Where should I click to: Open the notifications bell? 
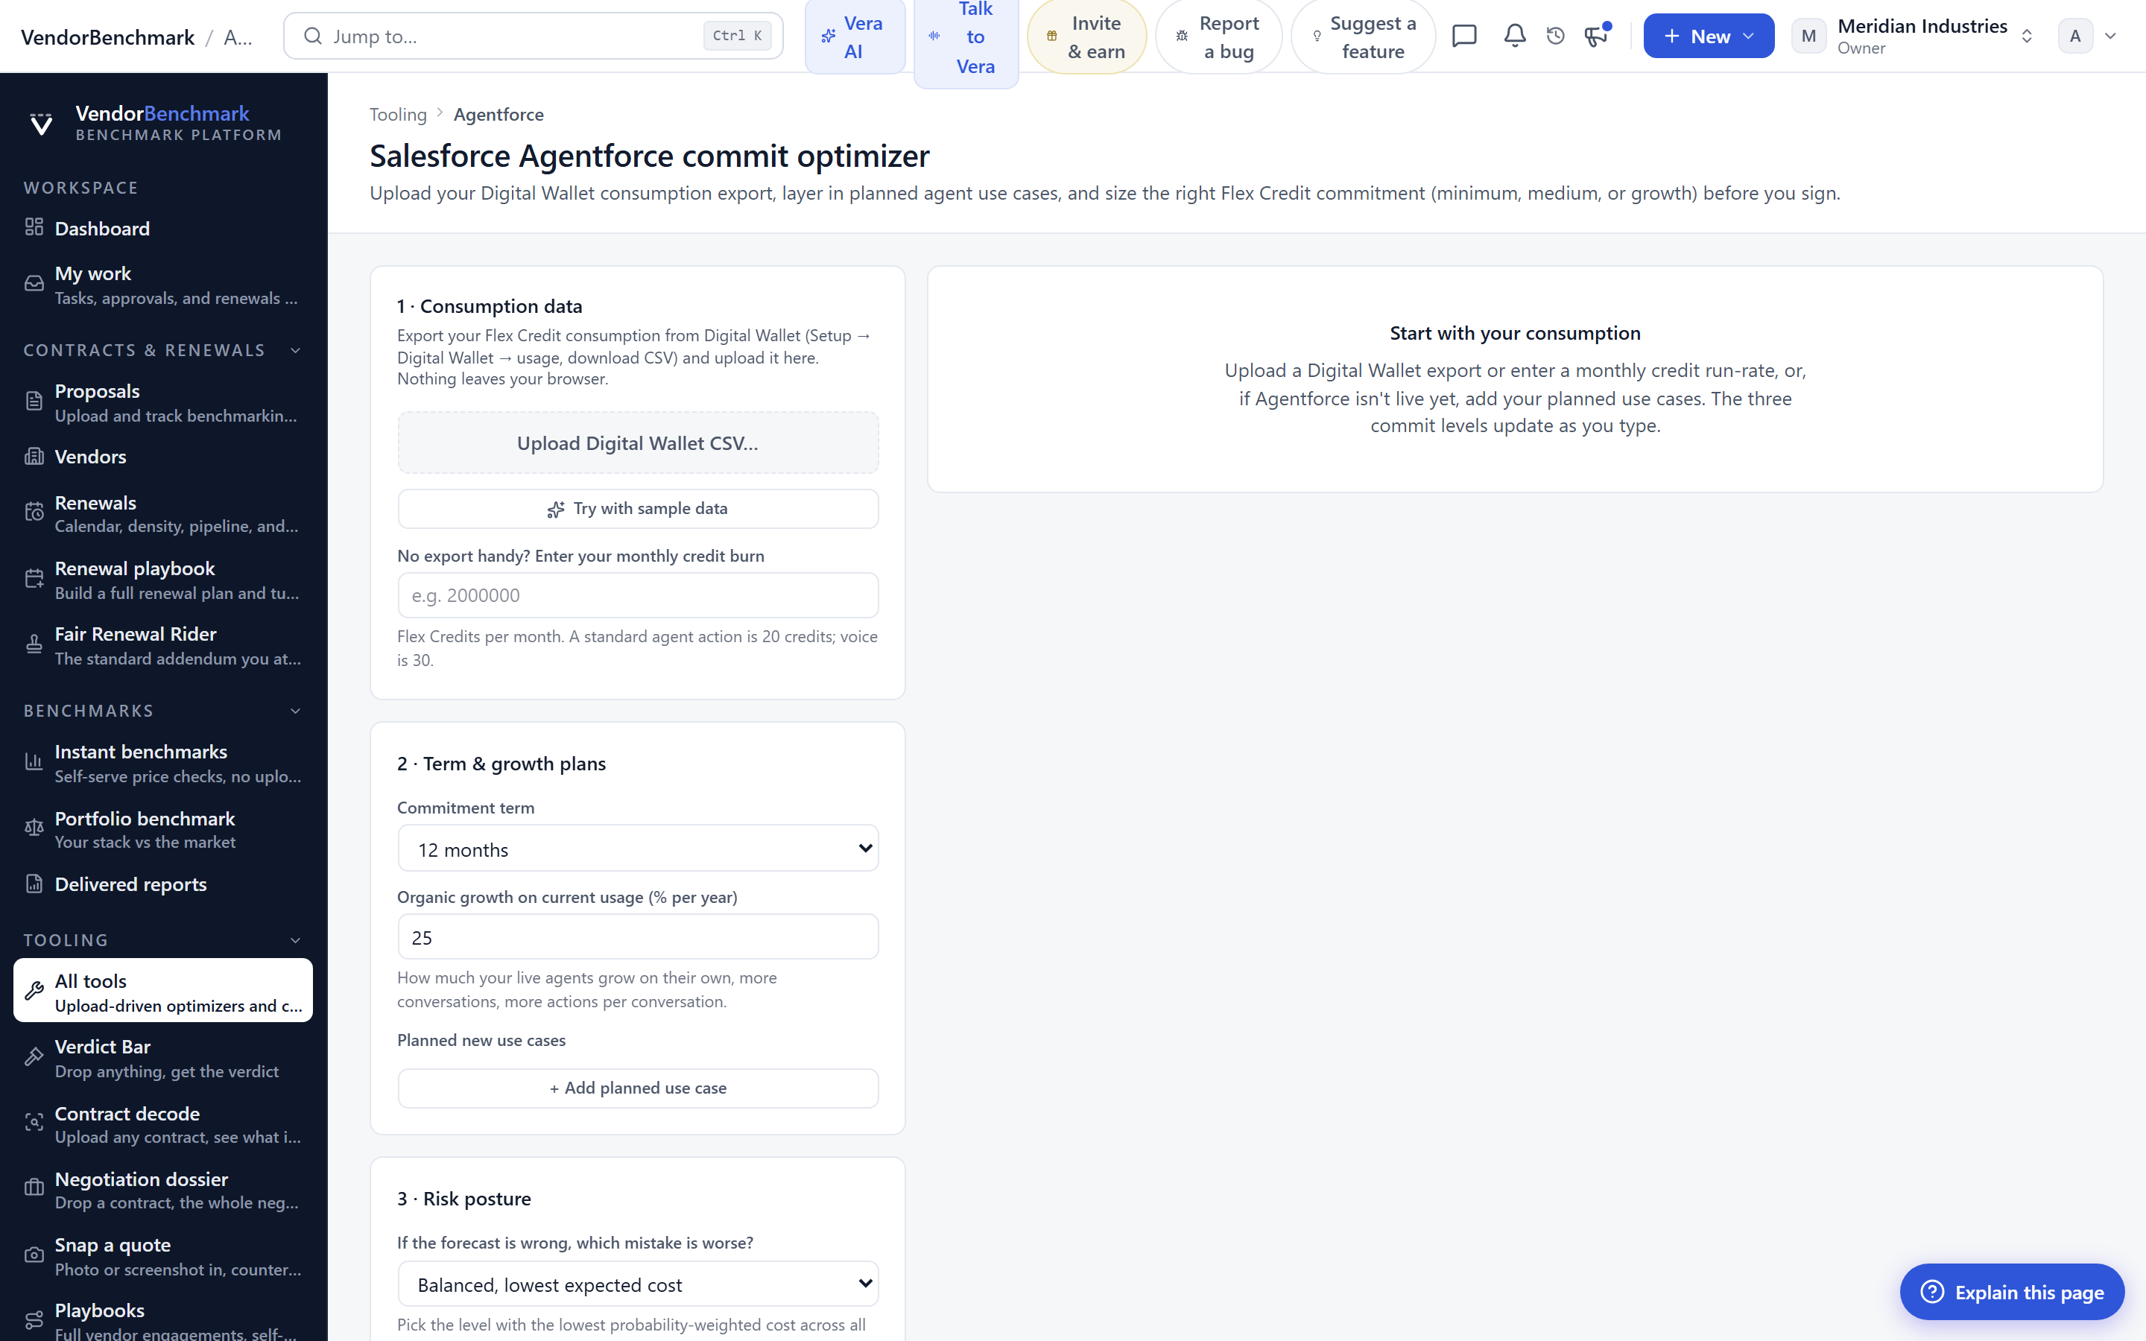(x=1515, y=37)
